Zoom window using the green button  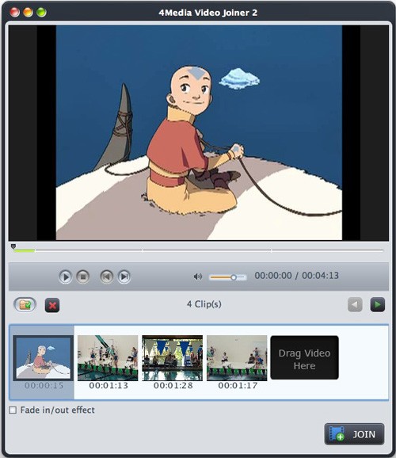tap(41, 12)
